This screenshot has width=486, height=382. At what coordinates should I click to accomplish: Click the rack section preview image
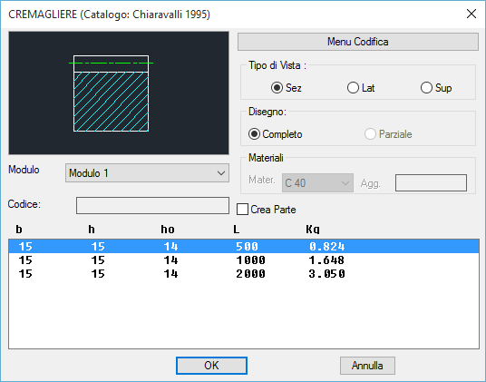tap(119, 93)
